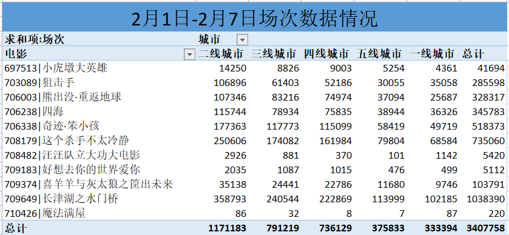This screenshot has width=509, height=235.
Task: Click the grand total 3407758
Action: [x=485, y=228]
